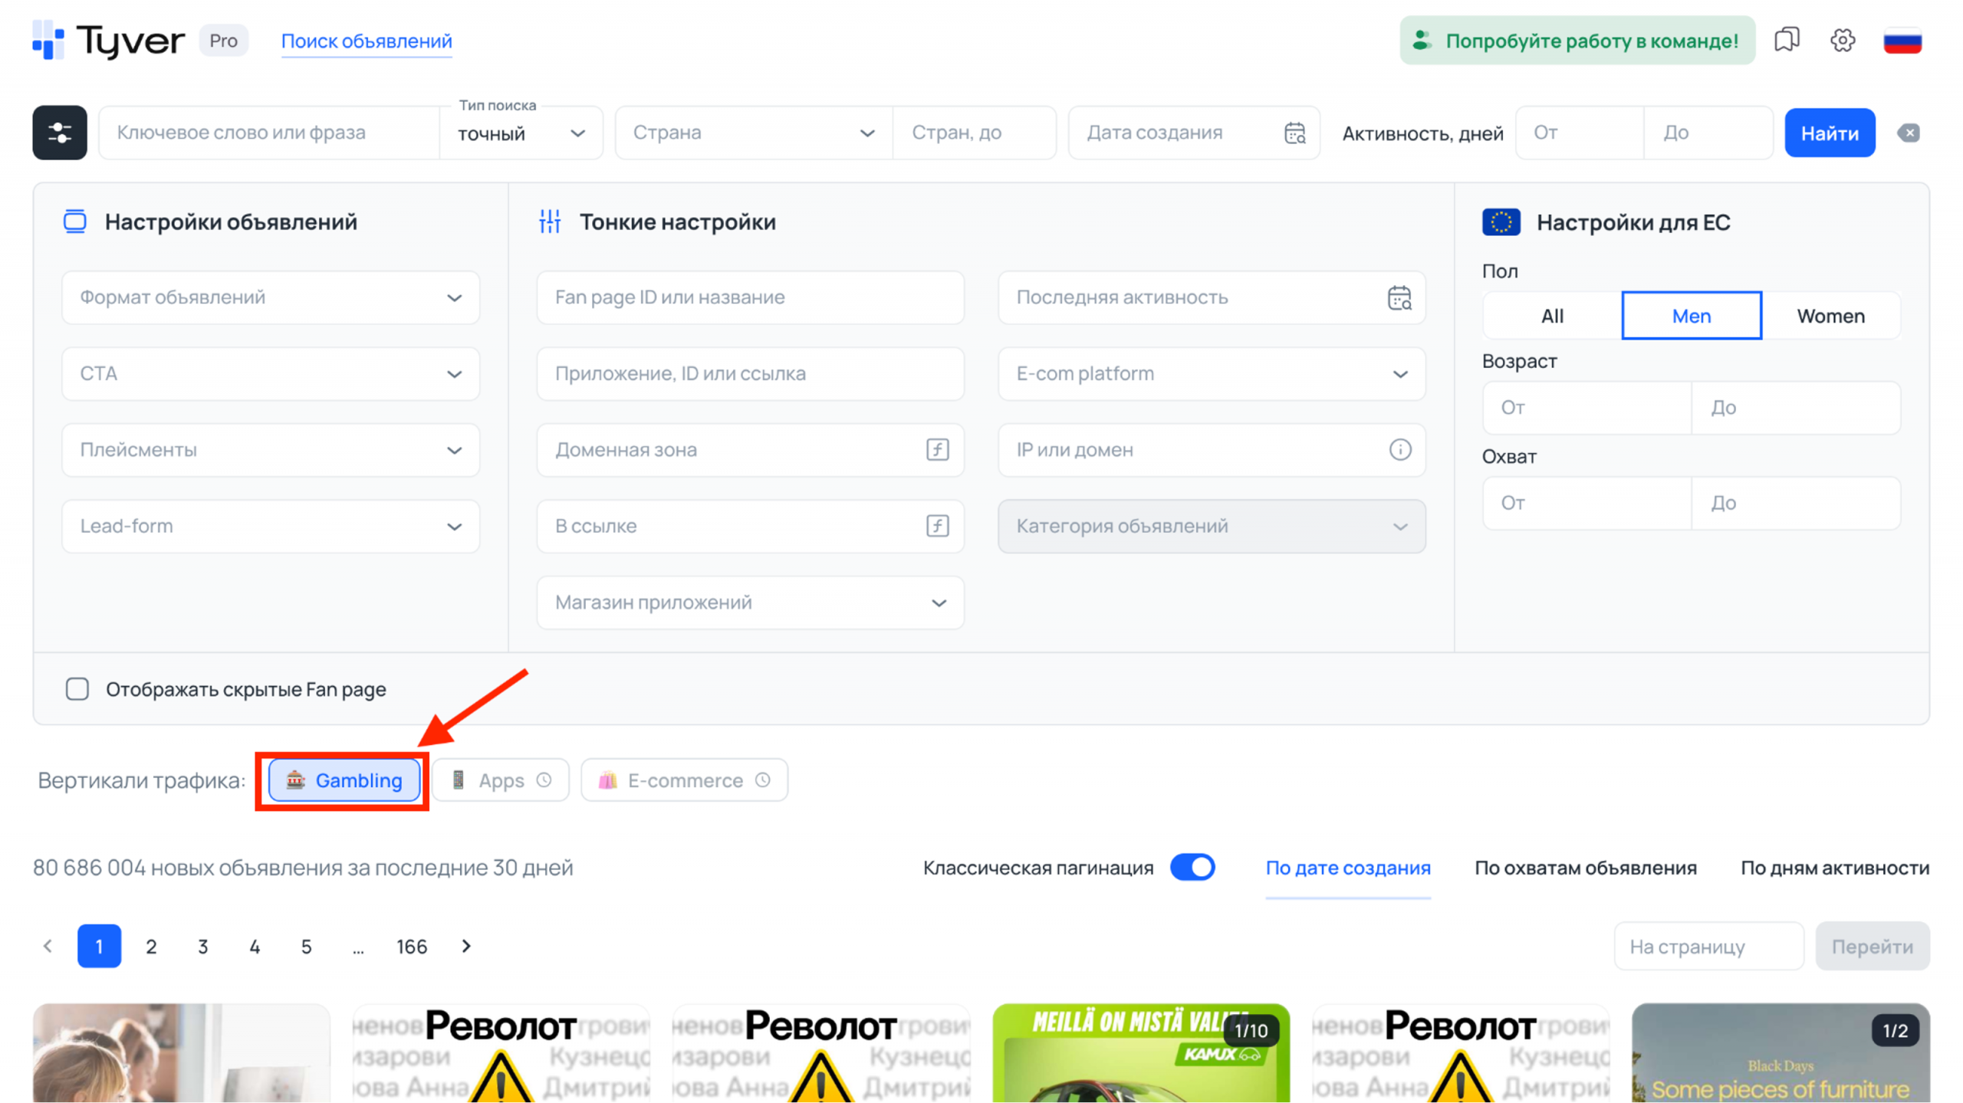Switch to По дням активности sorting
This screenshot has width=1963, height=1103.
click(x=1834, y=868)
